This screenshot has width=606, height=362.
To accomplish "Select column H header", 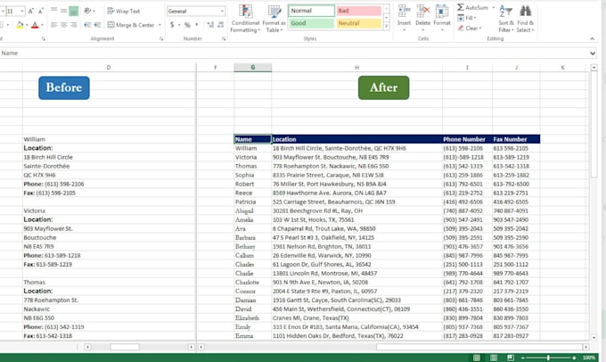I will [356, 67].
